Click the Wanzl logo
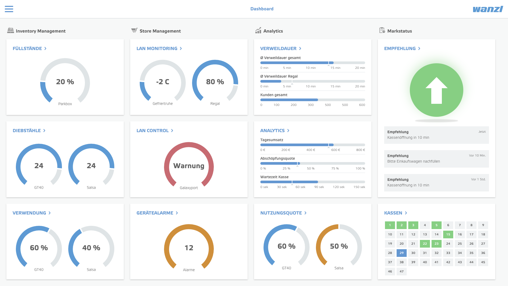 488,9
